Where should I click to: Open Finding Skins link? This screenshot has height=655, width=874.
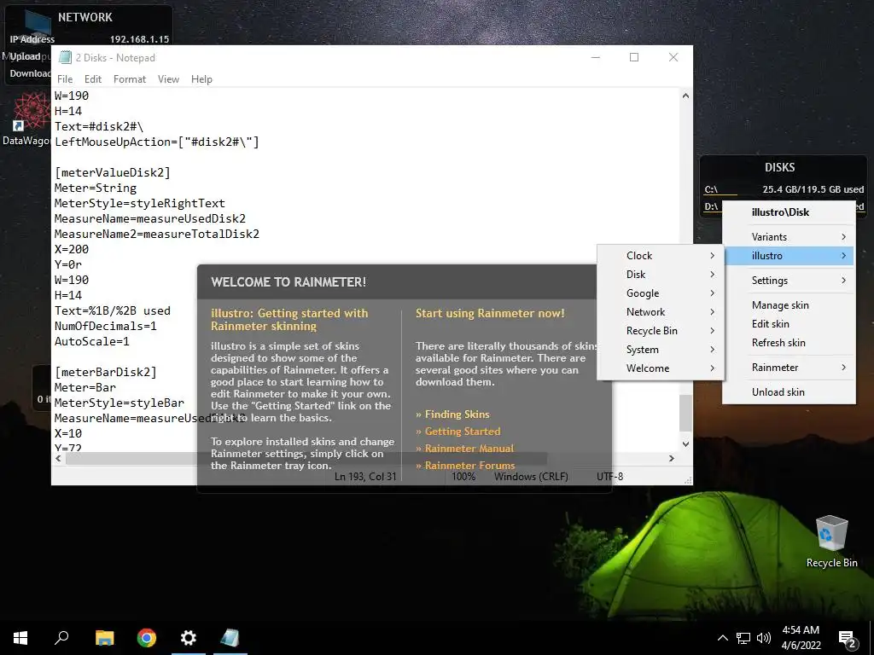pos(457,414)
